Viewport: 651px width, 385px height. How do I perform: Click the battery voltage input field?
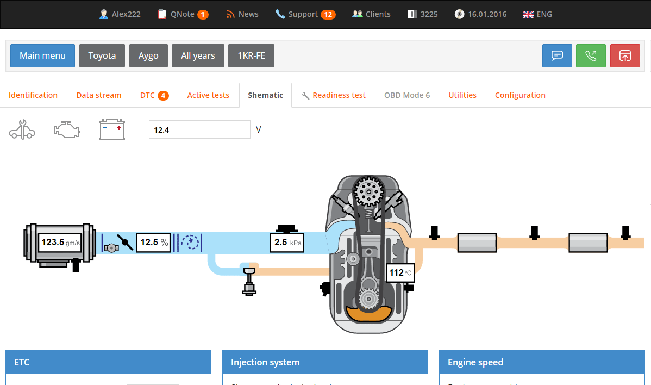pyautogui.click(x=199, y=129)
